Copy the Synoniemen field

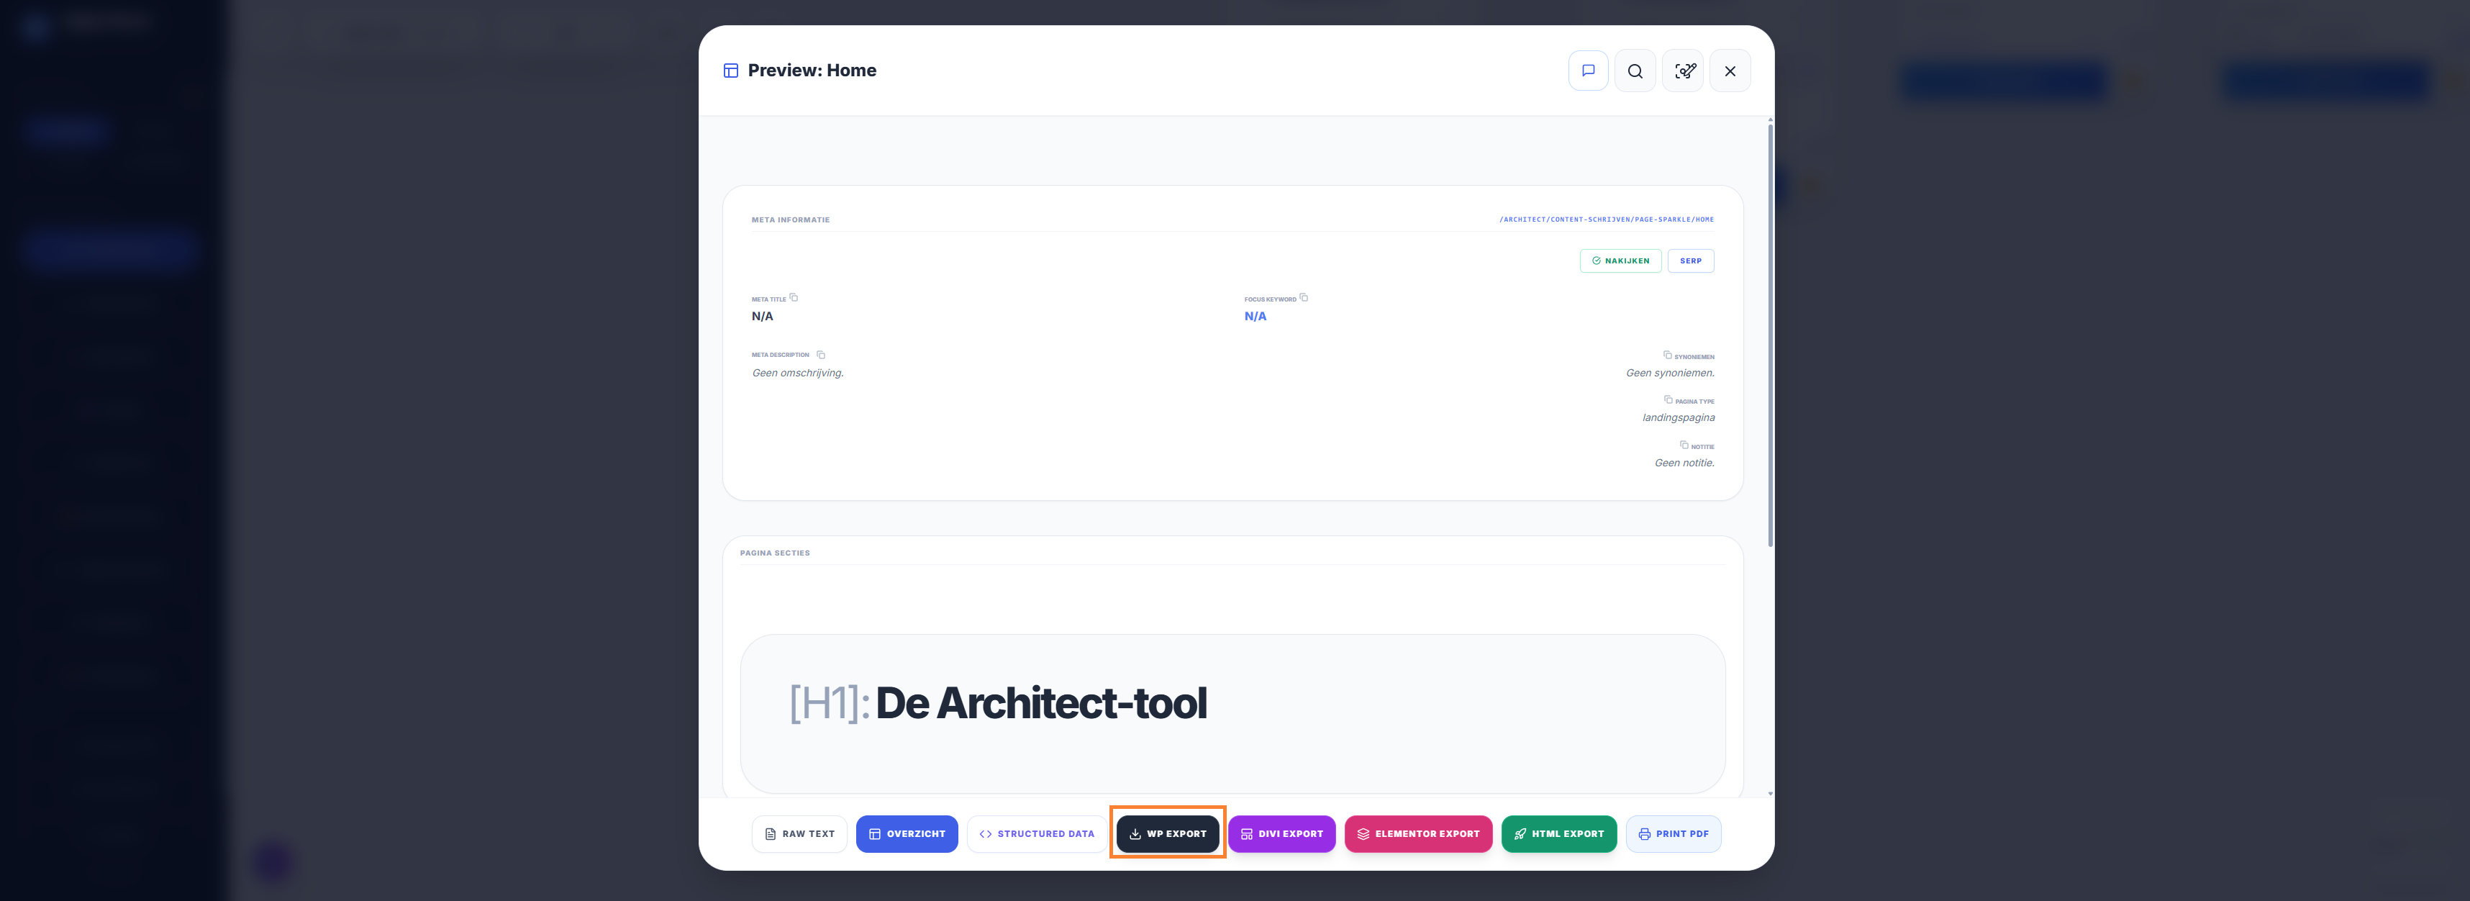[x=1668, y=355]
